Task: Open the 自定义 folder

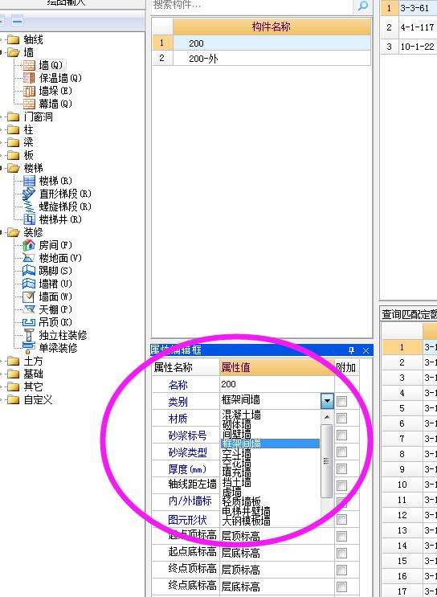Action: tap(14, 400)
